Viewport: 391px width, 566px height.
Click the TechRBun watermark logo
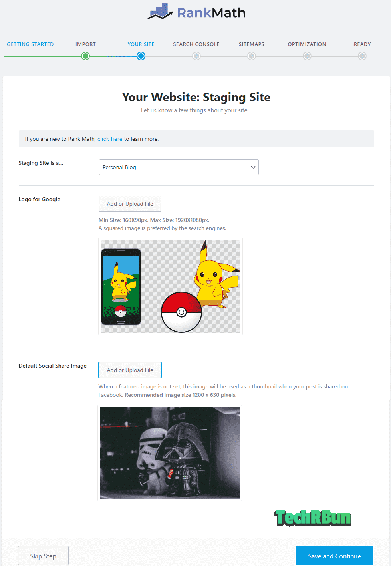pyautogui.click(x=313, y=518)
